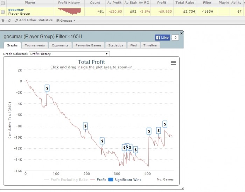245x192 pixels.
Task: Open the Graph Selected dropdown
Action: (69, 54)
